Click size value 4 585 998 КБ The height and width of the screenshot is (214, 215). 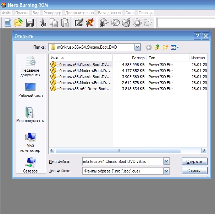tap(133, 65)
